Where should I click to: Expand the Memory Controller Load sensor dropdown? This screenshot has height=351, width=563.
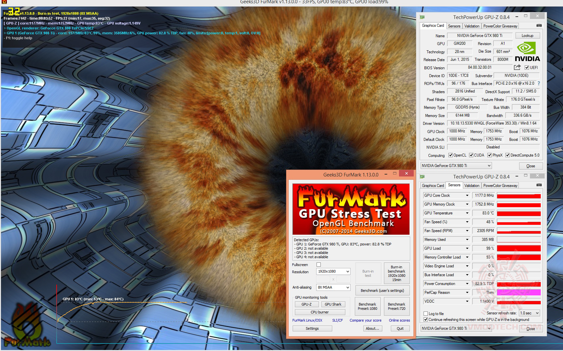coord(467,257)
